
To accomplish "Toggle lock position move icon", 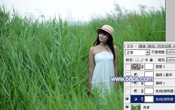I will [146, 60].
